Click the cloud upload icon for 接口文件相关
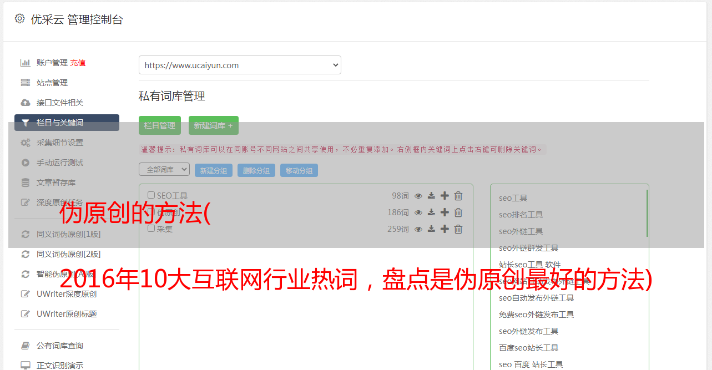Screen dimensions: 712x370 coord(26,103)
